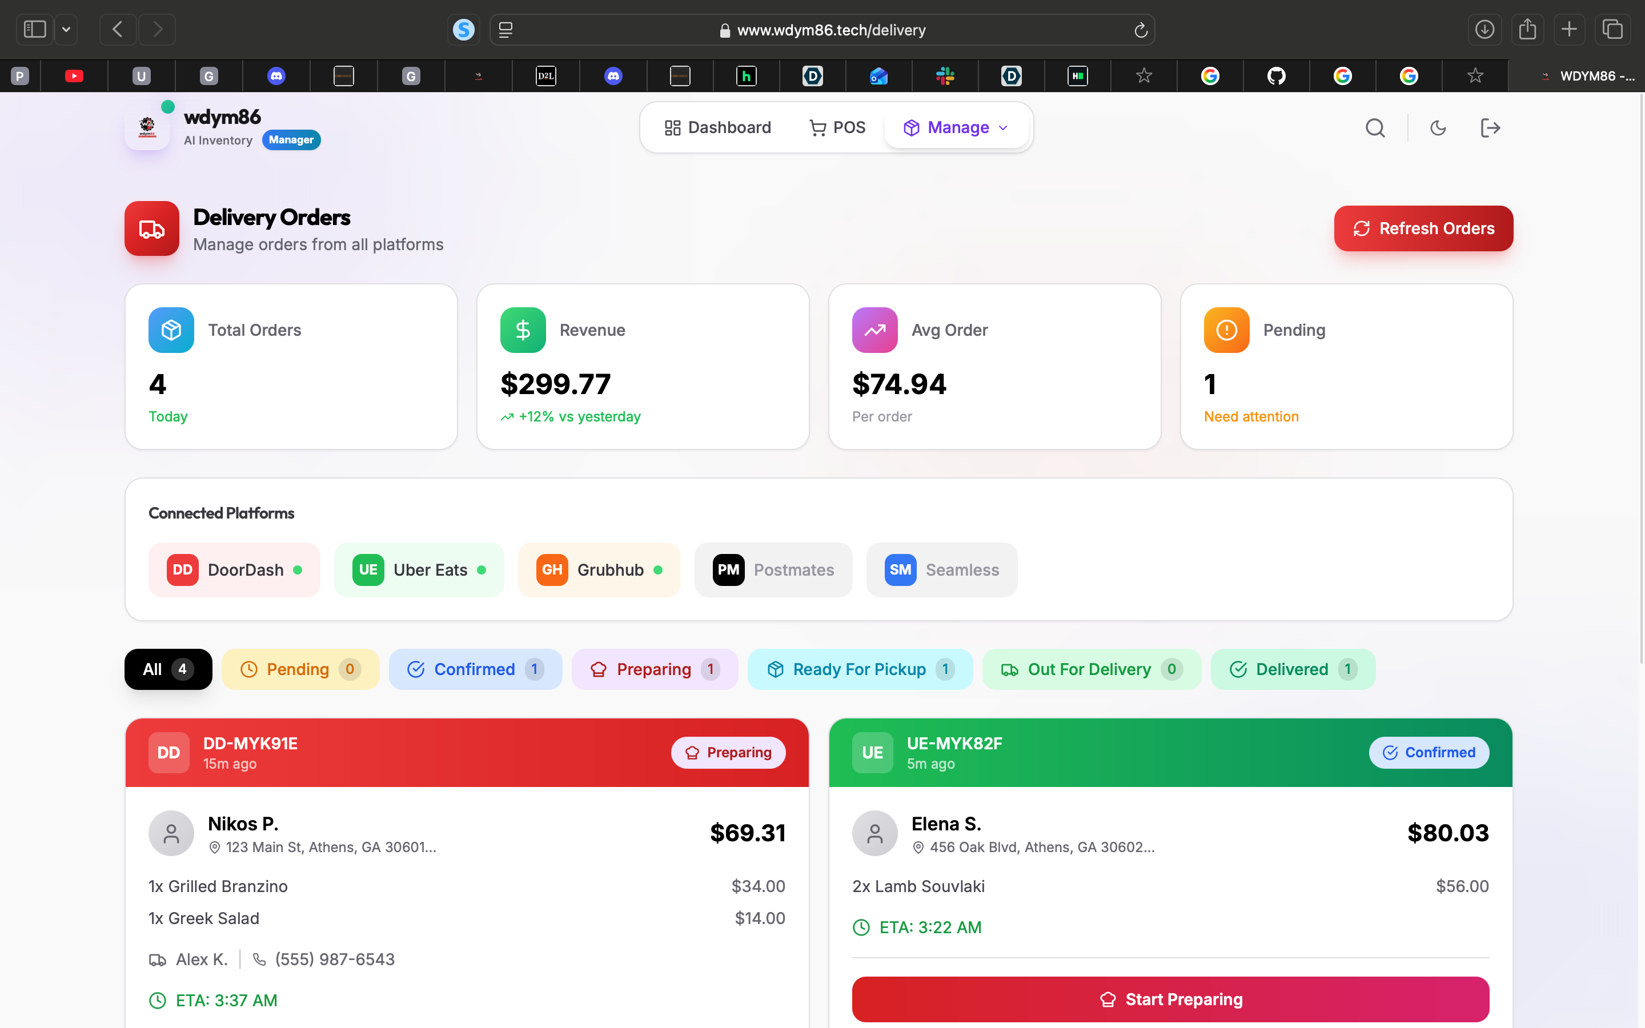1645x1028 pixels.
Task: Expand the Manage dropdown menu
Action: (x=956, y=128)
